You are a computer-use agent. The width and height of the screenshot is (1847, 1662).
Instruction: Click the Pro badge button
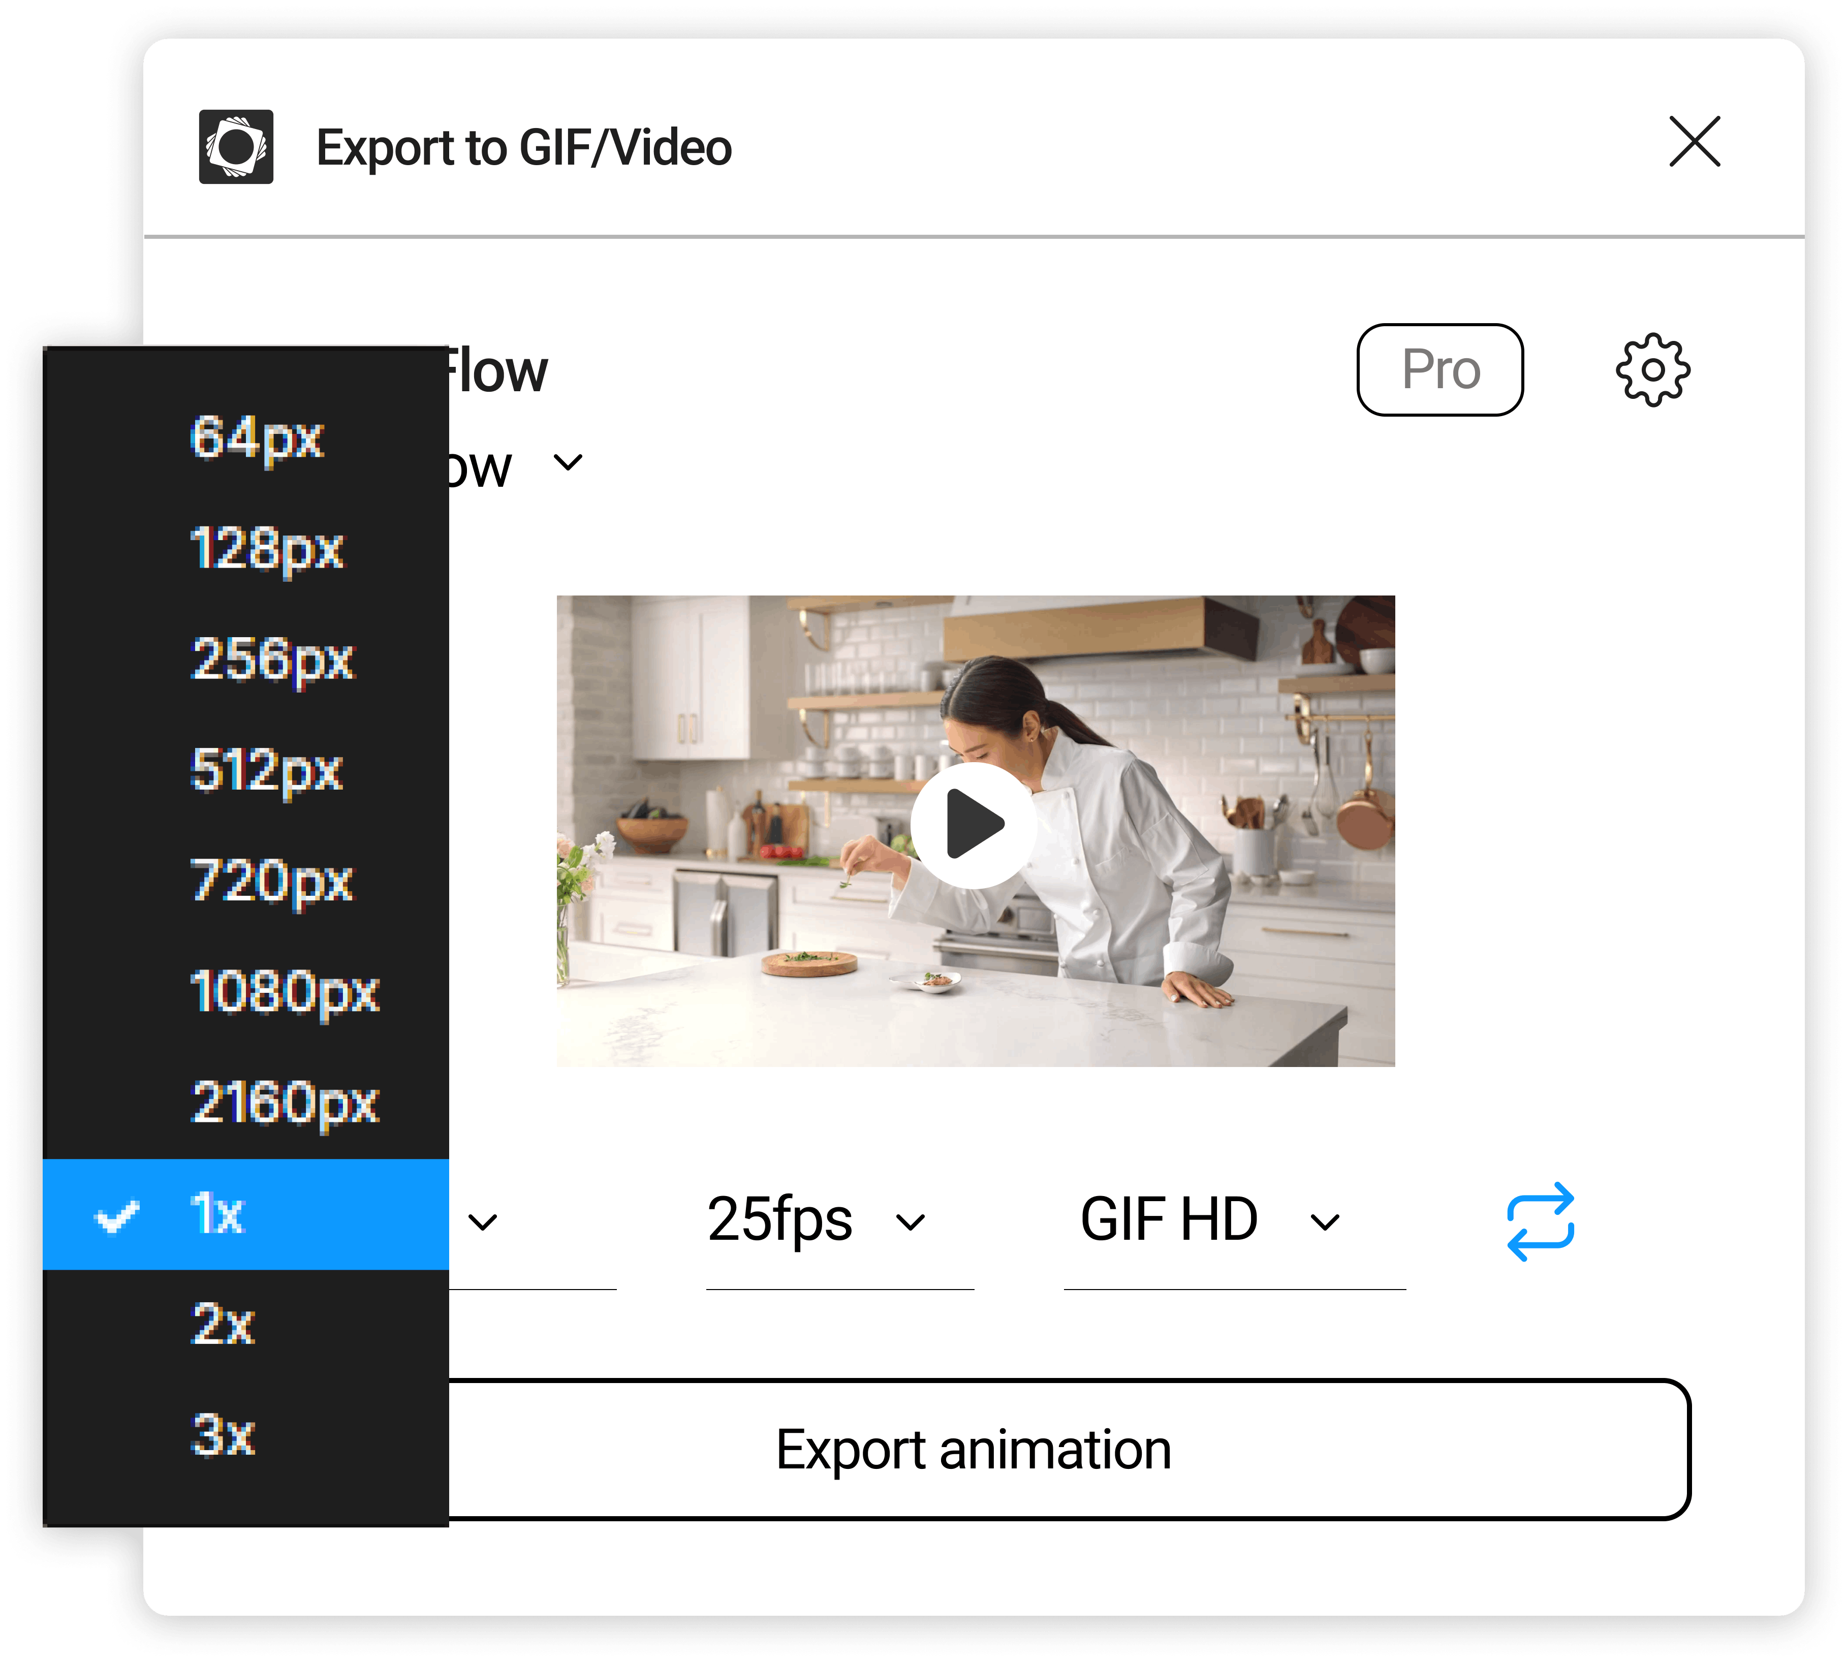click(1439, 370)
